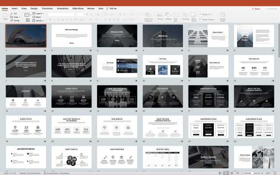280x175 pixels.
Task: Click the Share button
Action: point(255,8)
